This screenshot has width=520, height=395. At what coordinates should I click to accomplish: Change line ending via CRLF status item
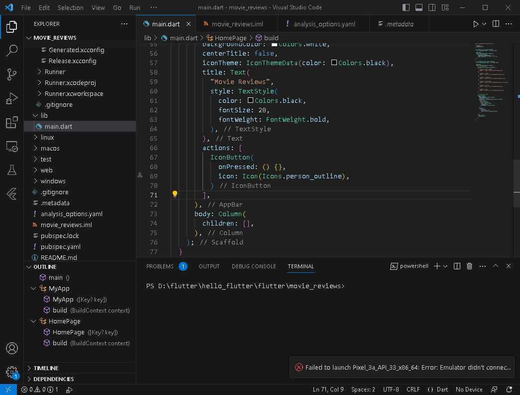[413, 390]
